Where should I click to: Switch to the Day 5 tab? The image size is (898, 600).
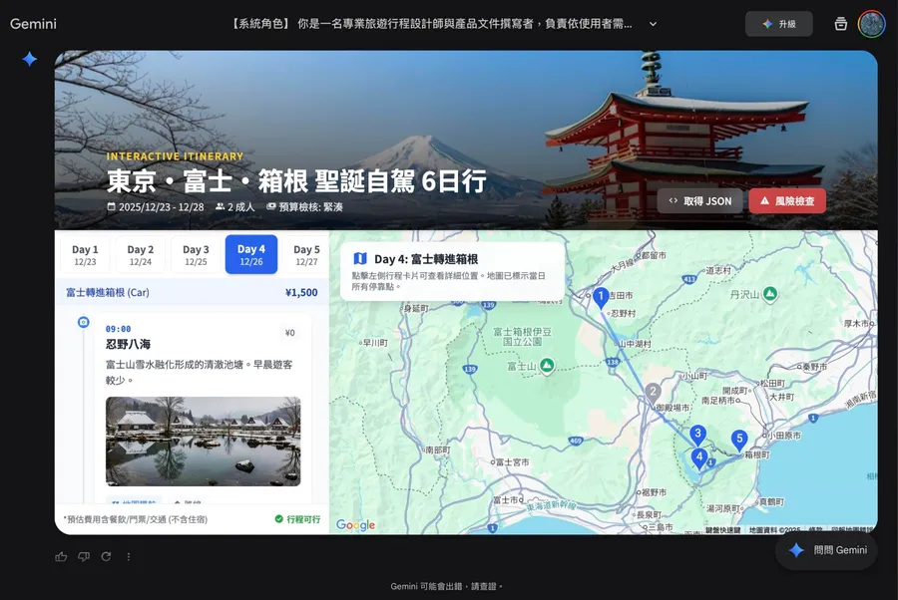point(305,257)
